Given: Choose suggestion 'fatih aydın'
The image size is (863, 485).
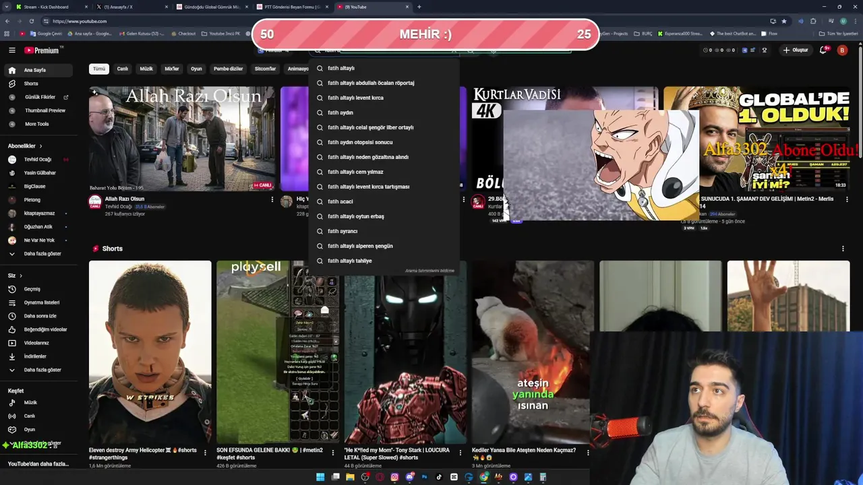Looking at the screenshot, I should point(384,112).
